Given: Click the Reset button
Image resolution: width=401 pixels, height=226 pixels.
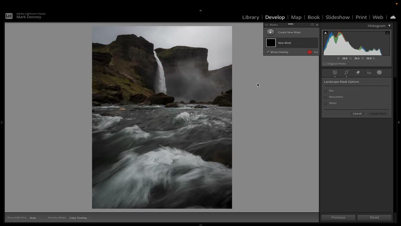Looking at the screenshot, I should click(375, 218).
